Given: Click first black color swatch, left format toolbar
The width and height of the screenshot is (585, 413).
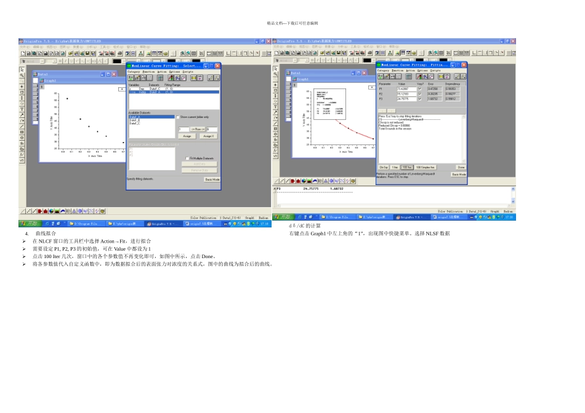Looking at the screenshot, I should pos(117,61).
